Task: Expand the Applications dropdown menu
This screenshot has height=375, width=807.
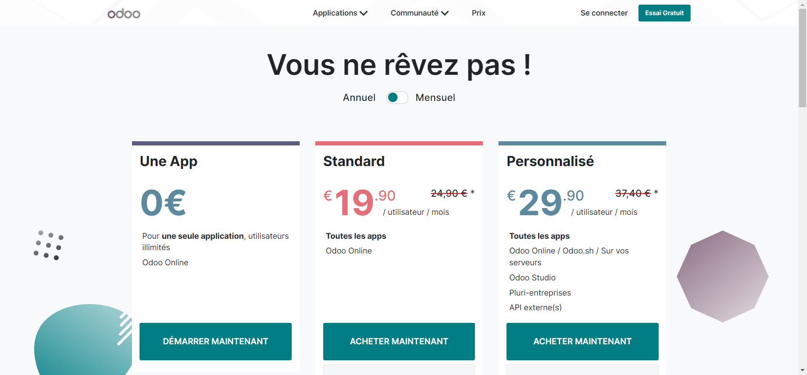Action: point(340,13)
